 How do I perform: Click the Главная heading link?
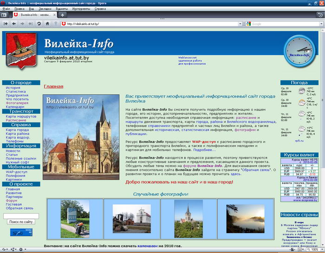coord(53,86)
